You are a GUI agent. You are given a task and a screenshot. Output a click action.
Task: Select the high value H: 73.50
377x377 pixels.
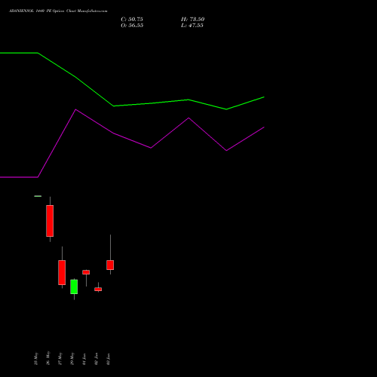coord(193,20)
